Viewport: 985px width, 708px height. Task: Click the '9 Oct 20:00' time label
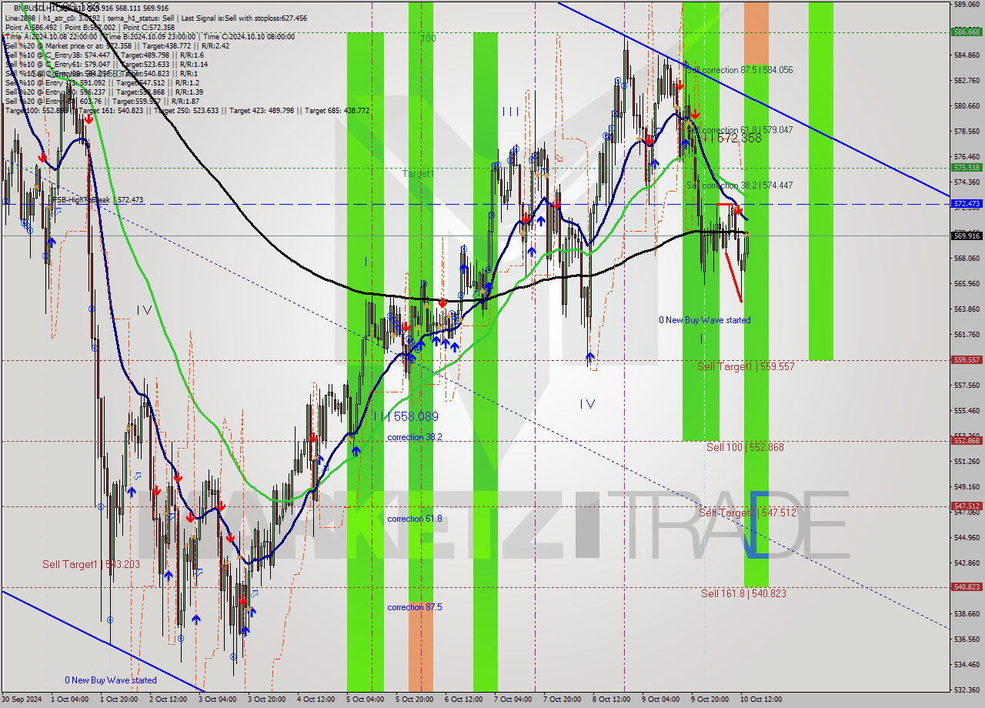click(x=710, y=700)
